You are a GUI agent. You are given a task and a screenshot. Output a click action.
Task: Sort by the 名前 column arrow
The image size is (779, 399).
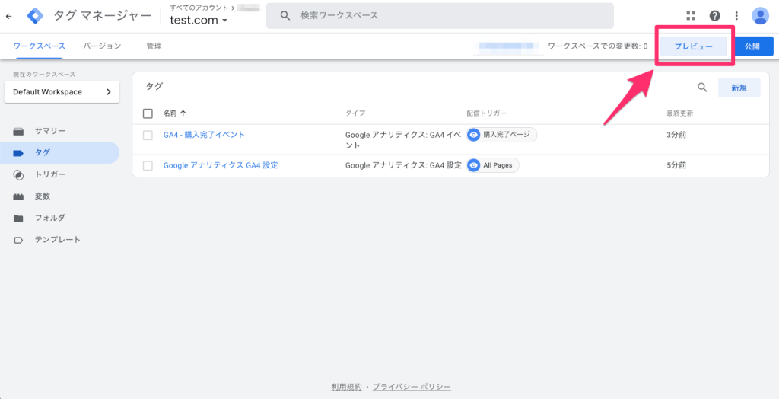(x=183, y=113)
